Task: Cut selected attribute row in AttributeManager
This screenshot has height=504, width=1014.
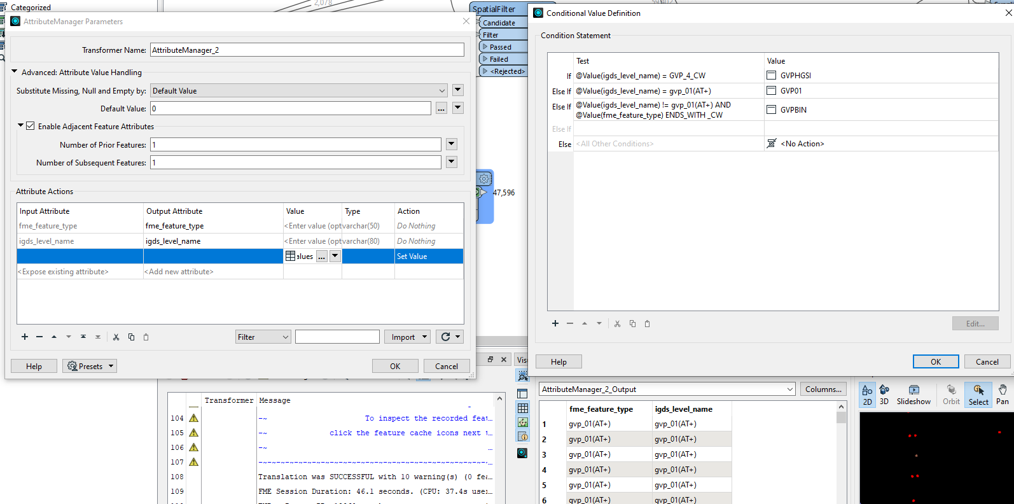Action: click(x=116, y=337)
